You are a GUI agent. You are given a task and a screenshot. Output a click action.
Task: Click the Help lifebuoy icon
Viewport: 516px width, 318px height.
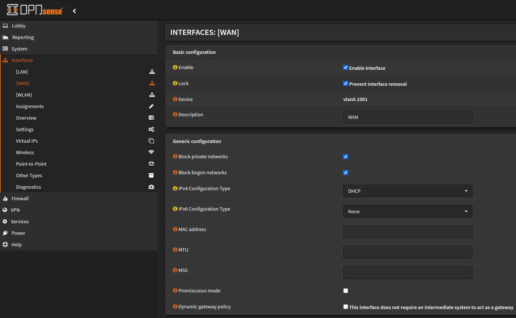5,244
